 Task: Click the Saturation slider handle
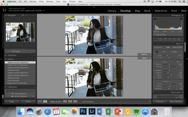(169, 89)
